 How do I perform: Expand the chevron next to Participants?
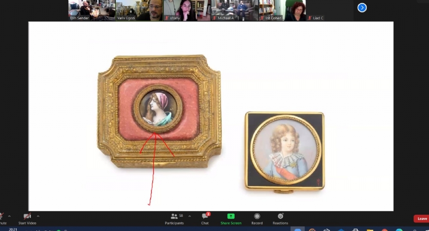(190, 216)
